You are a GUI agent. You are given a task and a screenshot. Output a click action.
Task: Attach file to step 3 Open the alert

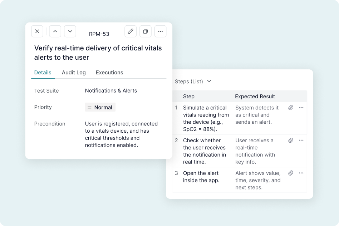click(291, 173)
